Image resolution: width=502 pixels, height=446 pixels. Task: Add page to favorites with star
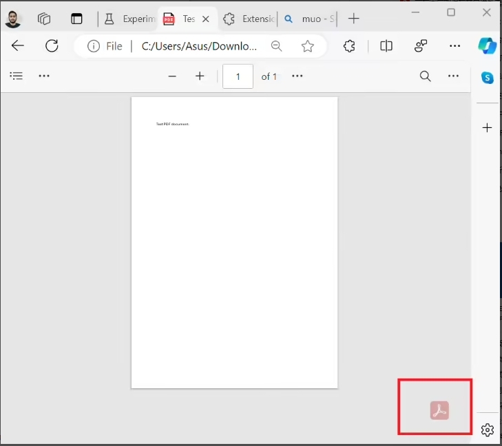coord(308,46)
